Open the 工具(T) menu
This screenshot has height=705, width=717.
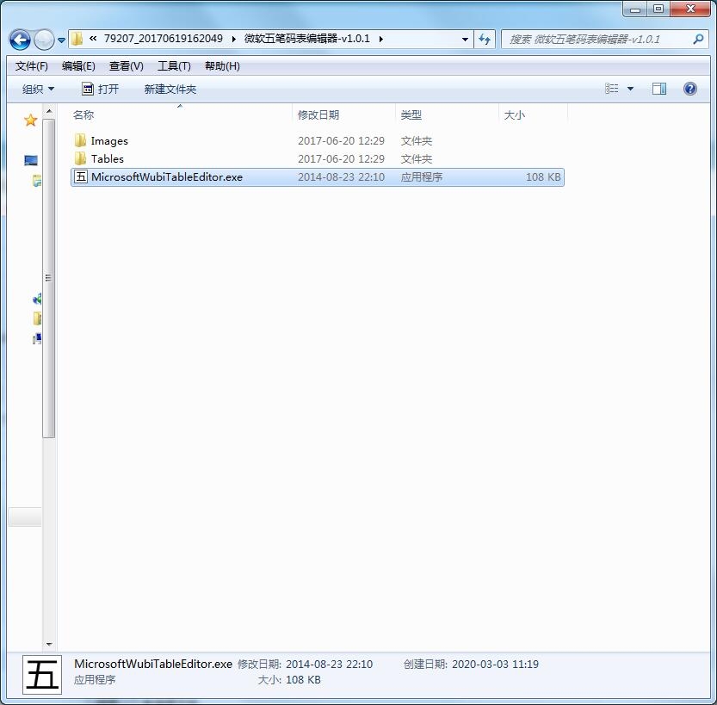174,66
